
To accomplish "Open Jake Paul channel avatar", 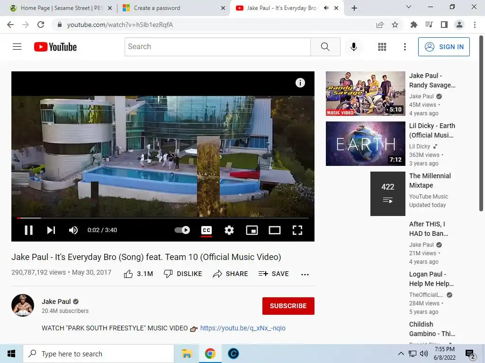I will tap(23, 305).
